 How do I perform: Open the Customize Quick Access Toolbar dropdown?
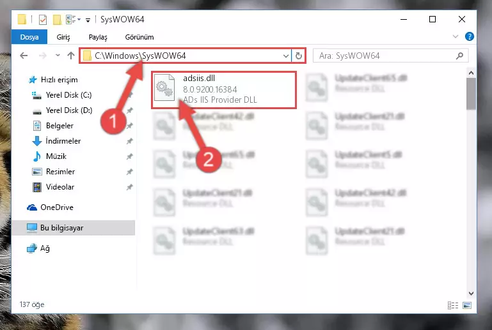coord(88,20)
